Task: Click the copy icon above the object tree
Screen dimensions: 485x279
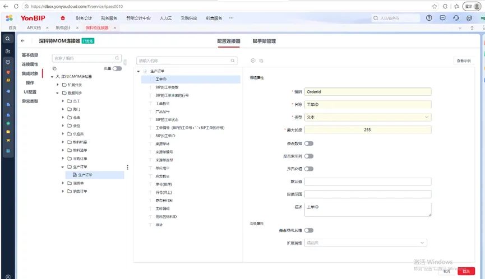Action: (54, 68)
